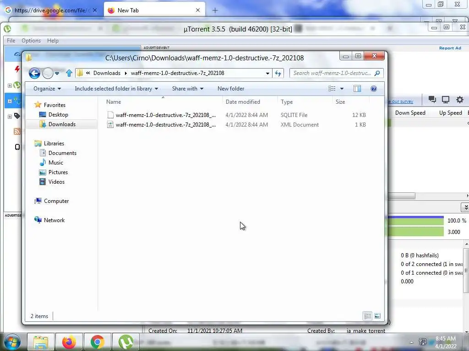Go up one folder level arrow
The image size is (469, 351).
click(69, 73)
